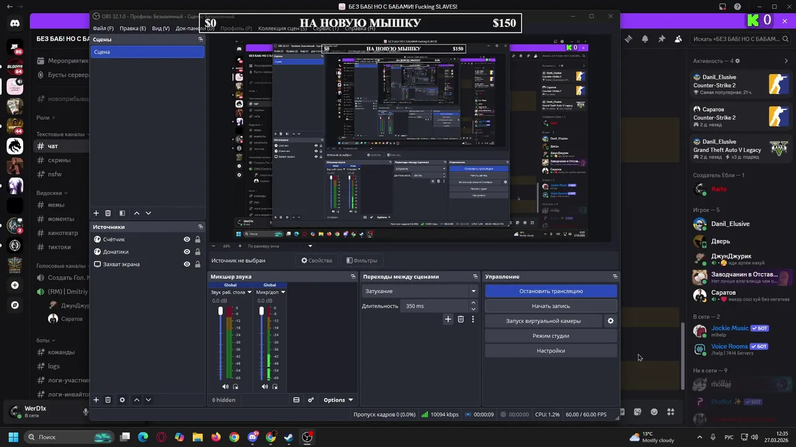Image resolution: width=796 pixels, height=447 pixels.
Task: Collapse the боты category in Discord
Action: [45, 340]
